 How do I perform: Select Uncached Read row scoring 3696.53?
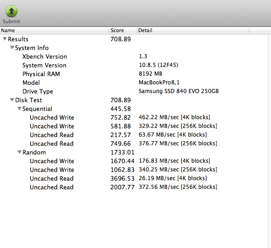tap(134, 178)
